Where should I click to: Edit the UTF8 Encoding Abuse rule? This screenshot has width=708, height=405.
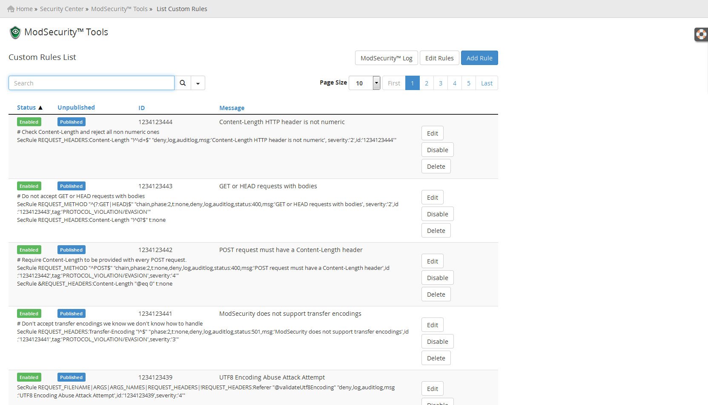pos(433,388)
